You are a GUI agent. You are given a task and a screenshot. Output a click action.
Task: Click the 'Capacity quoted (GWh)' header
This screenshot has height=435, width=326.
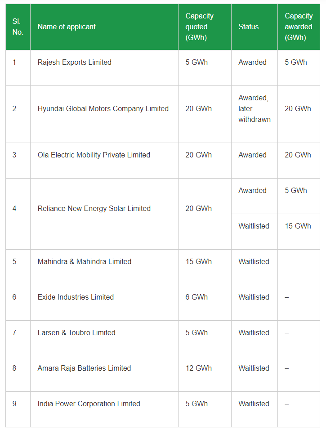coord(199,27)
